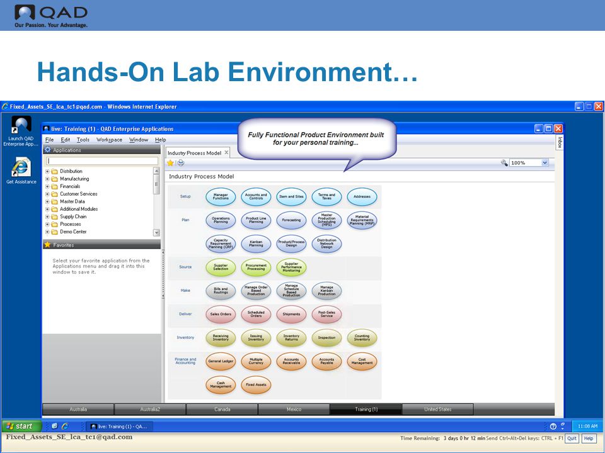Open the Receiving Inventory node

[x=221, y=338]
